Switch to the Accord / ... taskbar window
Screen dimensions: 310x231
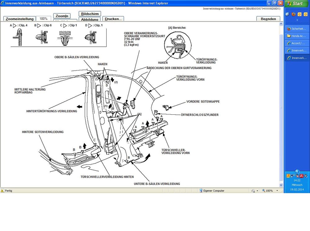click(297, 43)
